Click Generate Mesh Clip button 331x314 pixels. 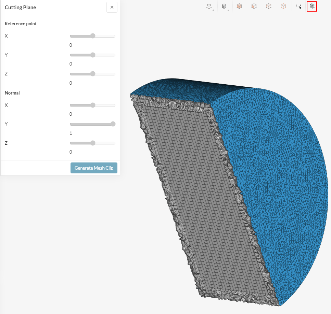tap(94, 168)
